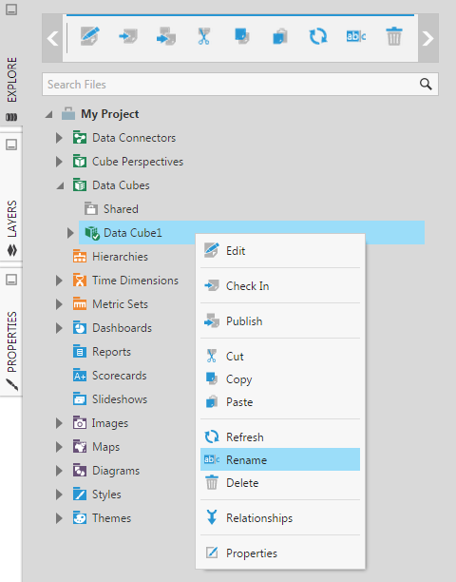Click the Delete trash toolbar icon
The height and width of the screenshot is (582, 456).
tap(394, 36)
